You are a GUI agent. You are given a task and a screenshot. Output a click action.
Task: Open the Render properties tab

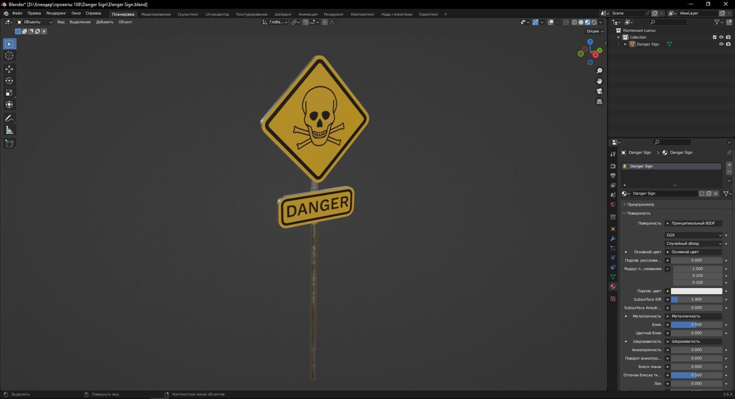(613, 166)
